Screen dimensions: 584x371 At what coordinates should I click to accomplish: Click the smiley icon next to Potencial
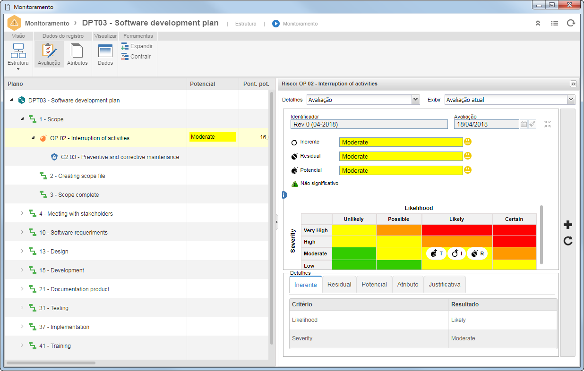pos(468,170)
